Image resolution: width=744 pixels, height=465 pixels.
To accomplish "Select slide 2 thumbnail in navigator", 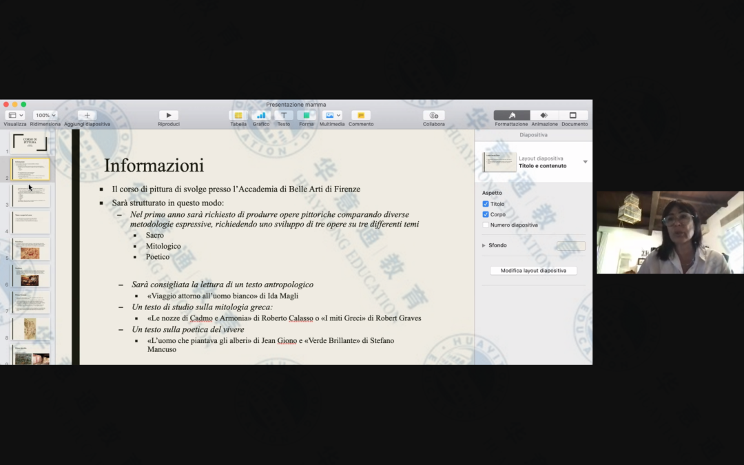I will point(30,169).
